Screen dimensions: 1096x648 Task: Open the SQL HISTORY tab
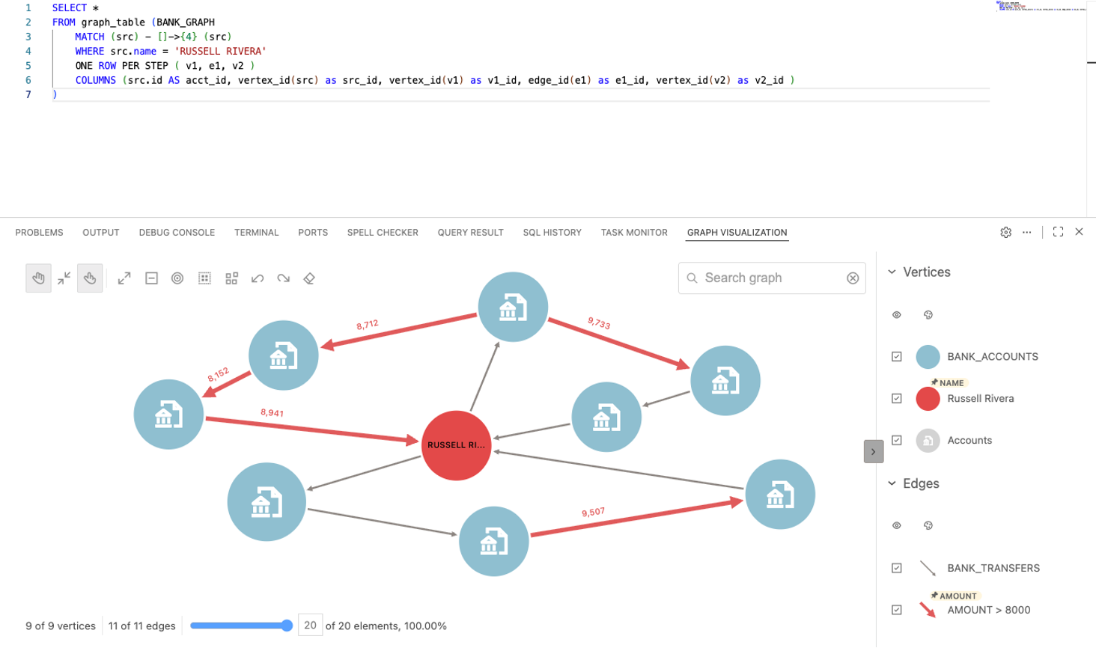(552, 233)
